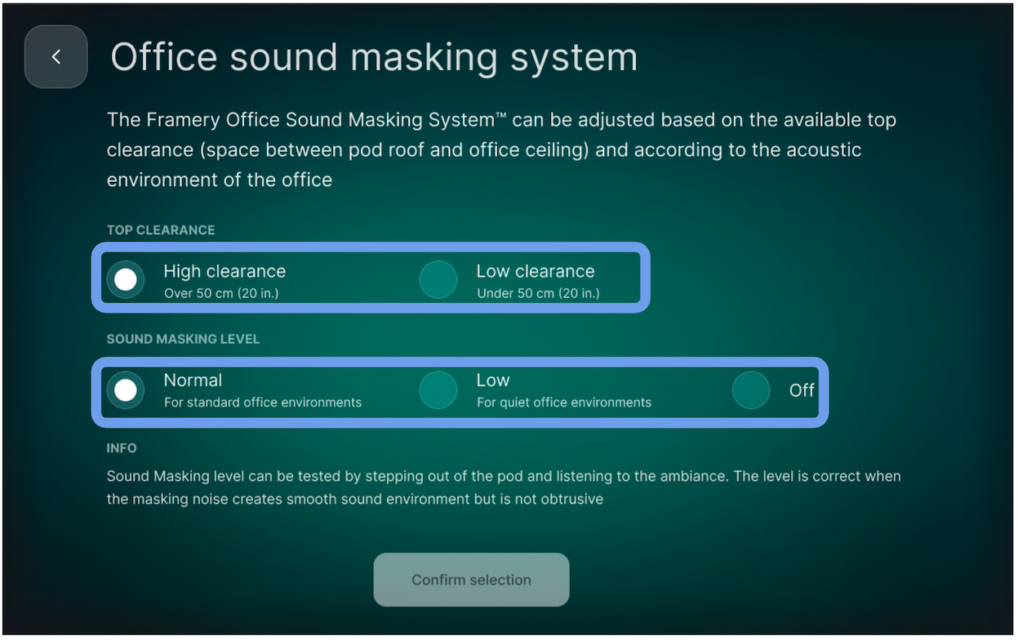1018x640 pixels.
Task: Select the High clearance radio option
Action: (126, 279)
